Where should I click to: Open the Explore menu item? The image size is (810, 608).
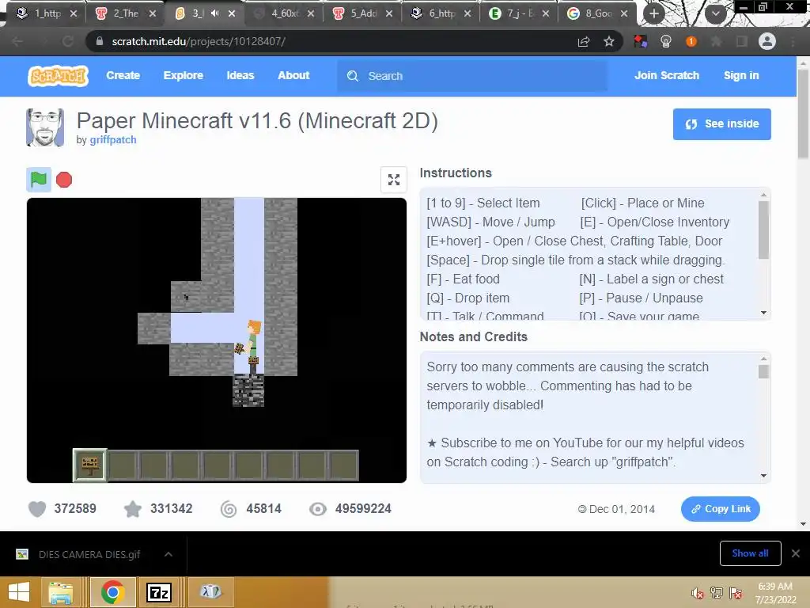tap(184, 75)
